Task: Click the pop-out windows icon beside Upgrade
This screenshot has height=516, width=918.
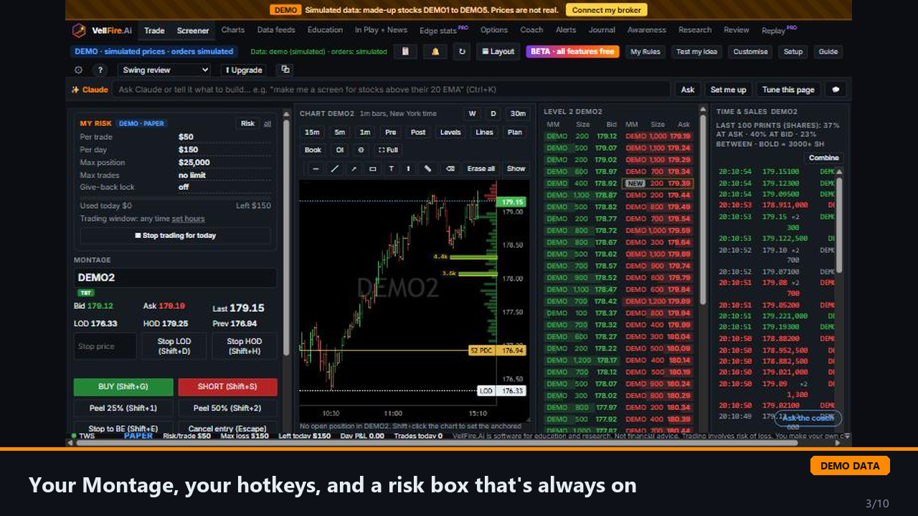Action: pyautogui.click(x=285, y=70)
